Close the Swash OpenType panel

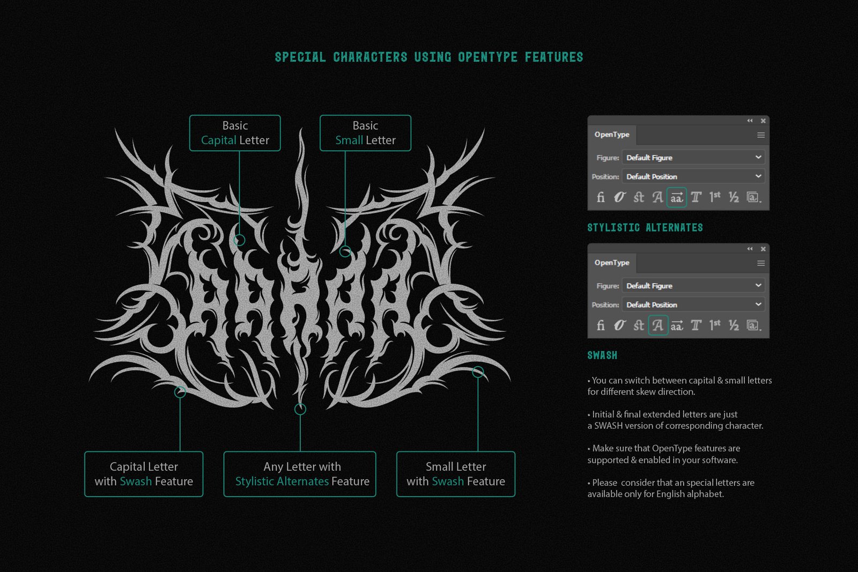pyautogui.click(x=763, y=249)
